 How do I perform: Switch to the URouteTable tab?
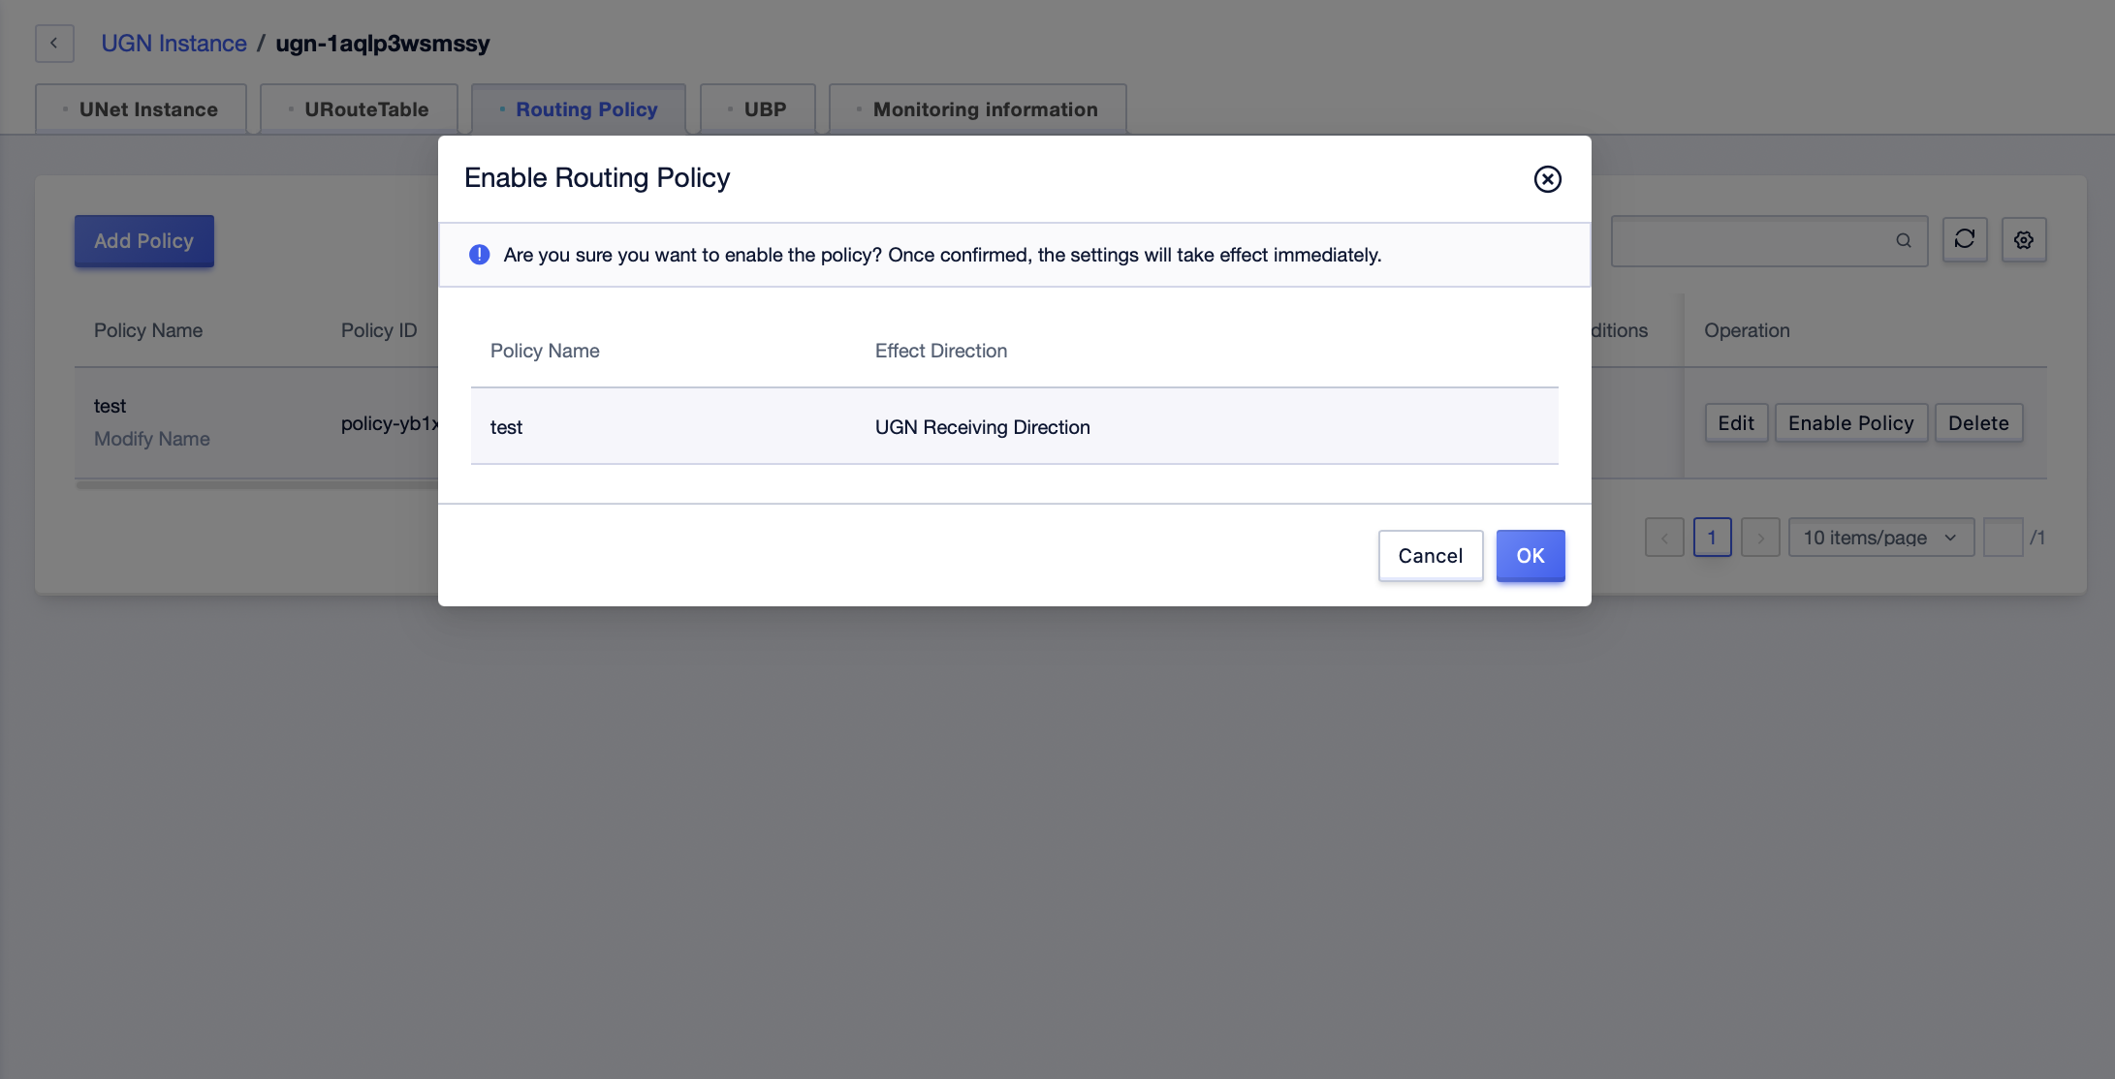click(359, 109)
